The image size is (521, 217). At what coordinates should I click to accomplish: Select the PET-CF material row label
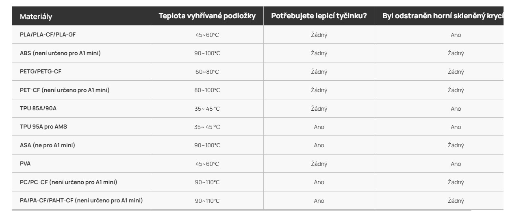pyautogui.click(x=65, y=90)
